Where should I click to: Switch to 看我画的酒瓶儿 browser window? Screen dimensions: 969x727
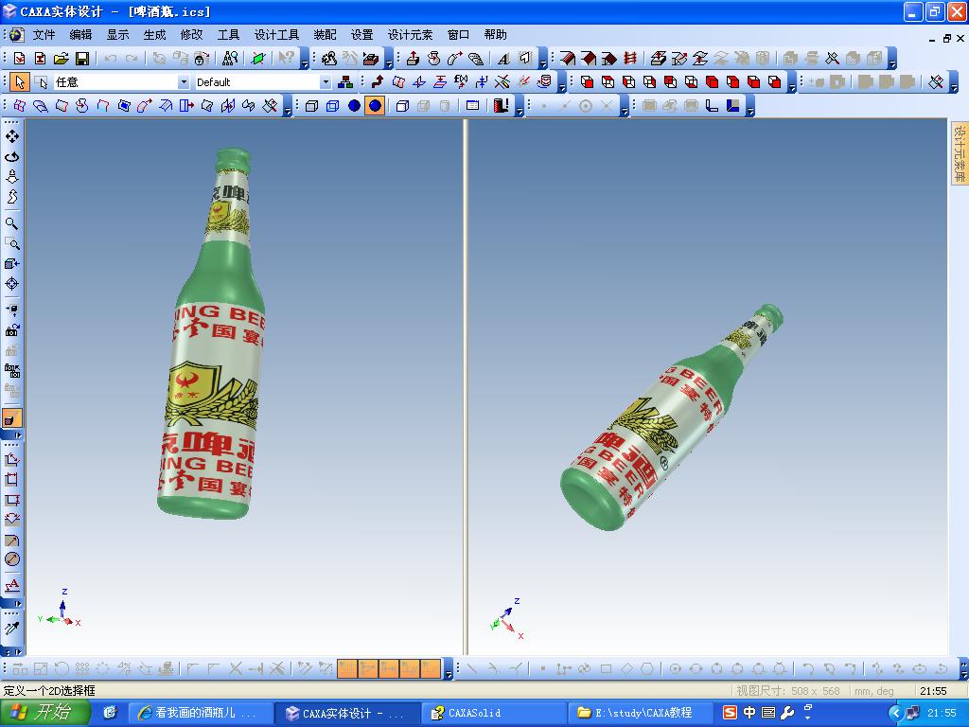[201, 713]
